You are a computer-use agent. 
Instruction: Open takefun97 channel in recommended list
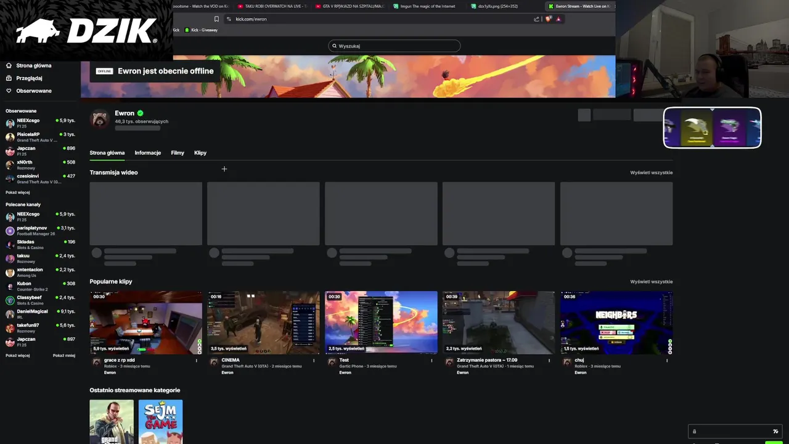coord(40,327)
